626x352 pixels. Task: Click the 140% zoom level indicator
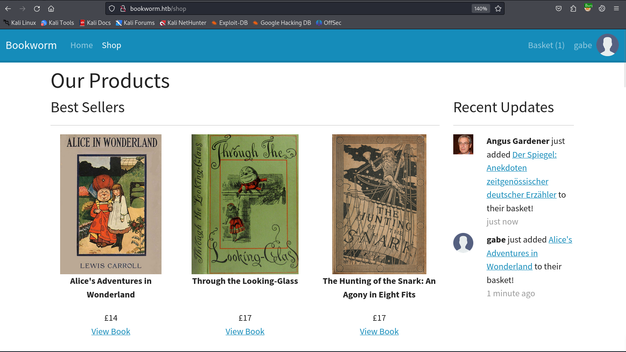tap(481, 8)
